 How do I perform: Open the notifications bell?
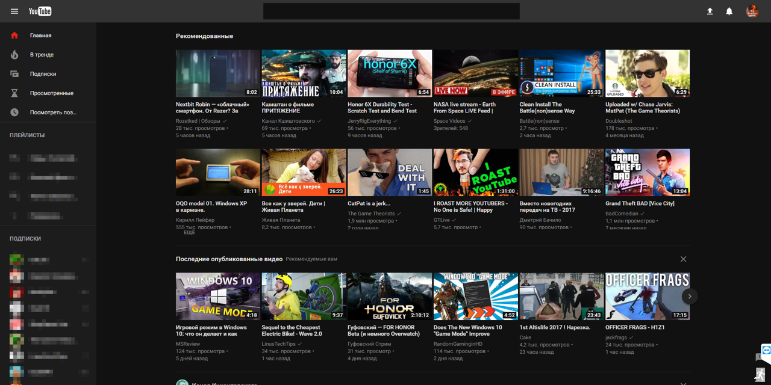coord(729,11)
